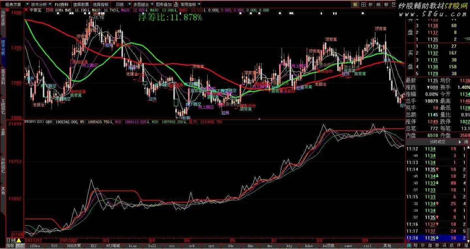Select 全屏 in left sidebar

click(x=3, y=132)
